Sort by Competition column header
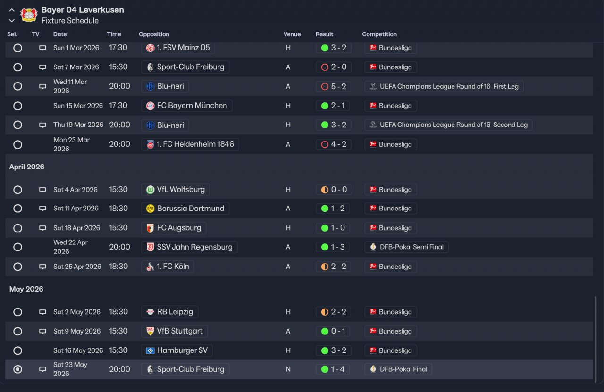This screenshot has width=604, height=392. [x=379, y=34]
